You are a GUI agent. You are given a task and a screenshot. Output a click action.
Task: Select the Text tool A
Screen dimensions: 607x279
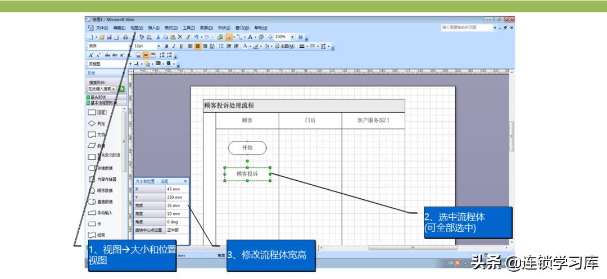250,37
